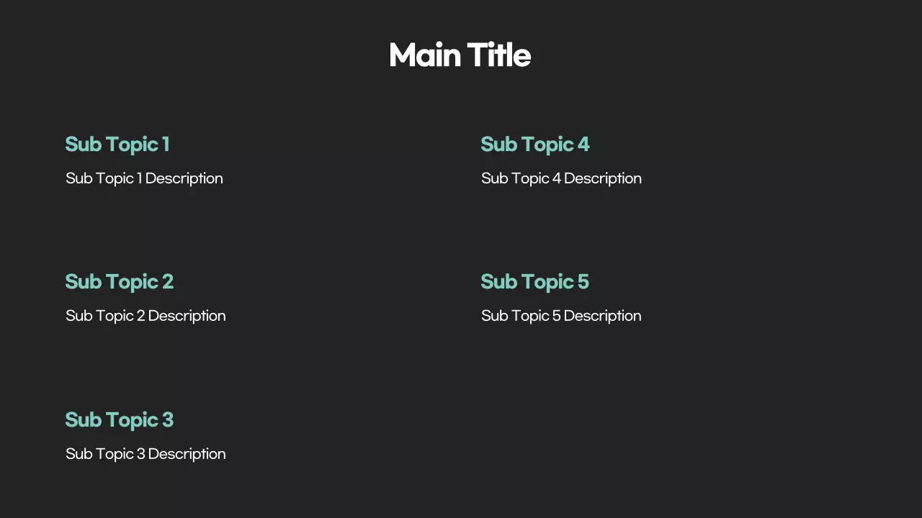Click the "Sub Topic 5" heading
Image resolution: width=922 pixels, height=518 pixels.
535,282
